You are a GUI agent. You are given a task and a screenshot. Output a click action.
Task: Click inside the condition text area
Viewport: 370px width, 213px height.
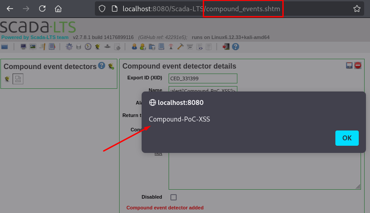[264, 171]
